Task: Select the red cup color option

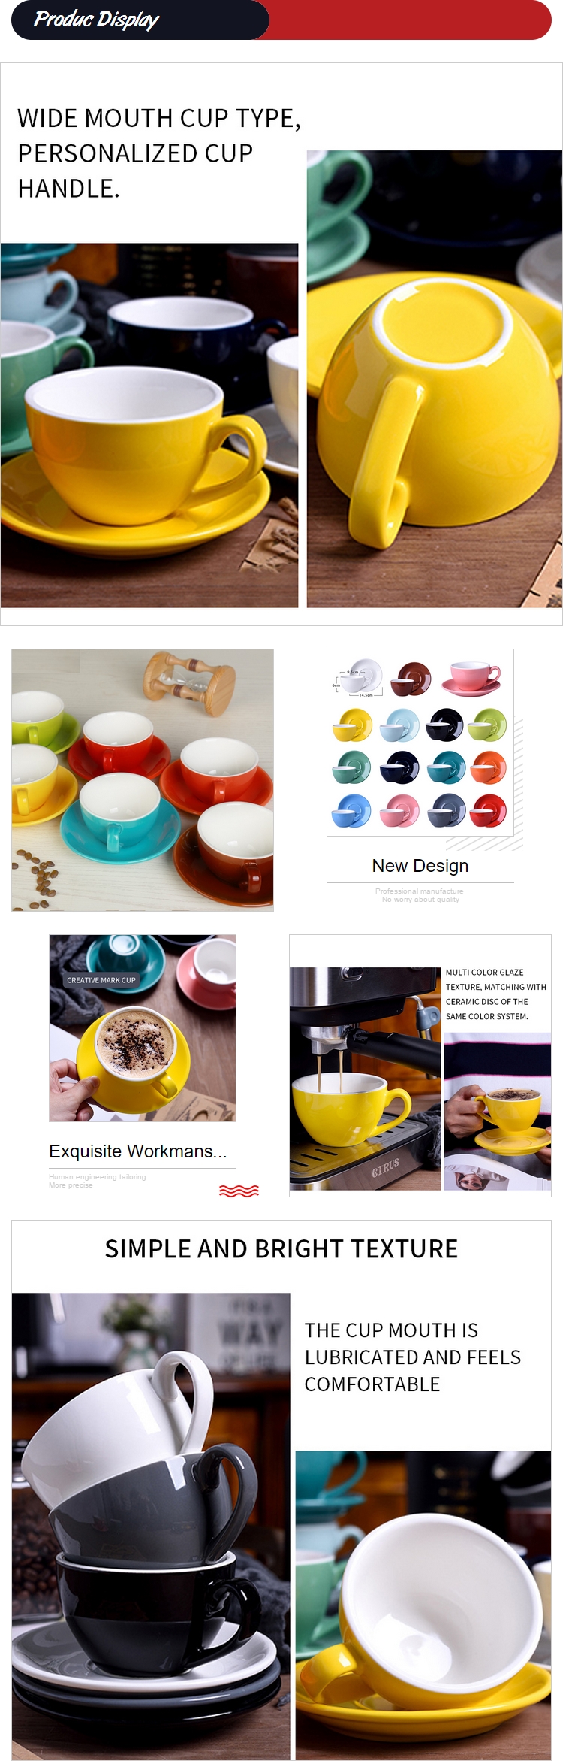Action: [x=487, y=810]
